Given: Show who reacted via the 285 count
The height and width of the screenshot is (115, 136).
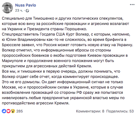Looking at the screenshot, I should (19, 111).
